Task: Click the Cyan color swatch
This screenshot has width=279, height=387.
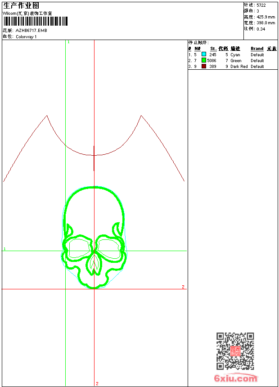Action: tap(204, 54)
